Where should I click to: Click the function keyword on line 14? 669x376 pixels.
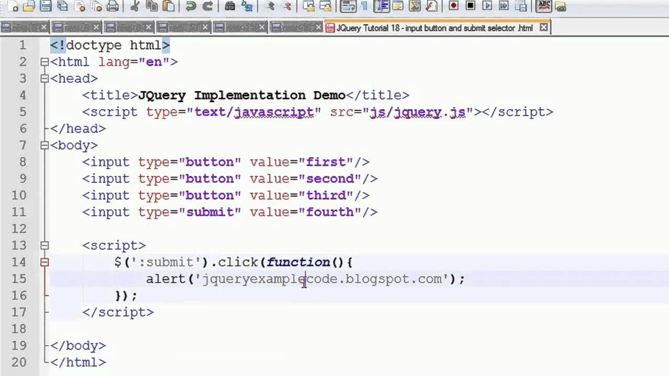coord(298,262)
